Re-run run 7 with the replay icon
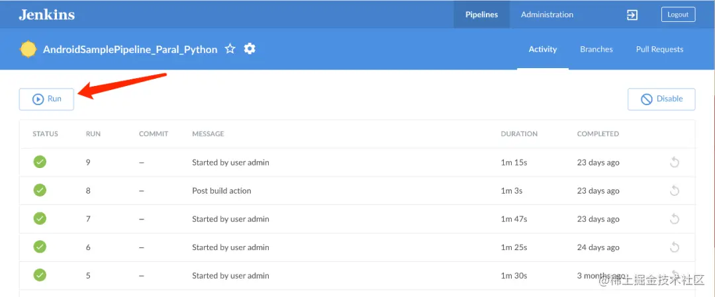Screen dimensions: 715x297 click(675, 219)
